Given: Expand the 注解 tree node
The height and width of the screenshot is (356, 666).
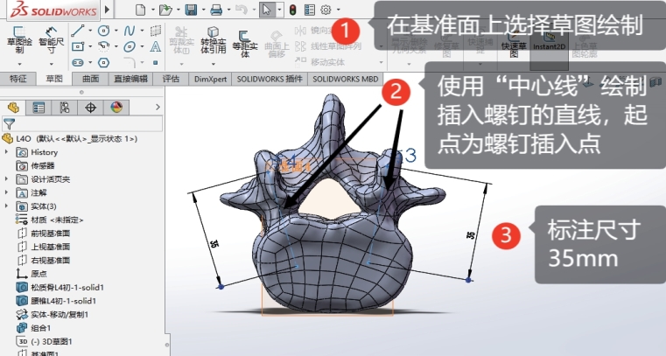Looking at the screenshot, I should pos(6,192).
